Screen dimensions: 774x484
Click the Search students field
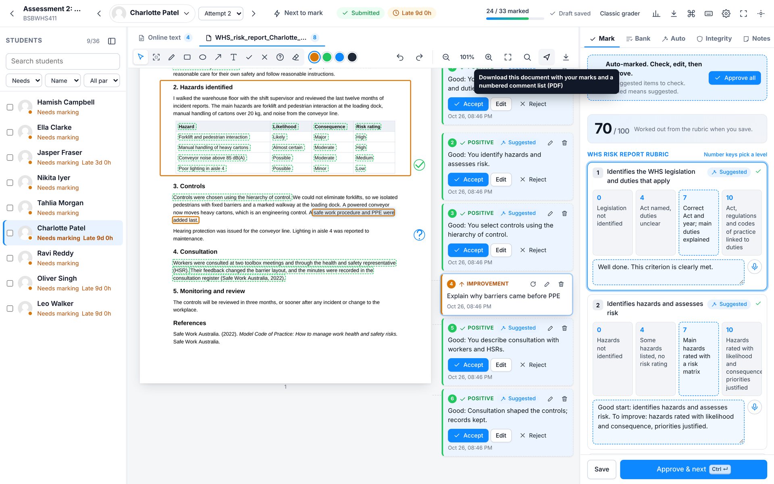tap(63, 61)
